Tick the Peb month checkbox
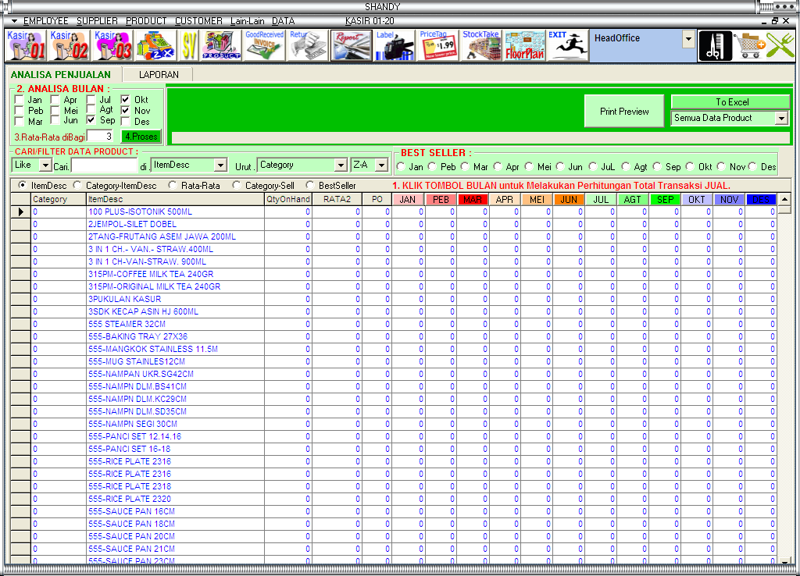Screen dimensions: 800x576 [20, 110]
